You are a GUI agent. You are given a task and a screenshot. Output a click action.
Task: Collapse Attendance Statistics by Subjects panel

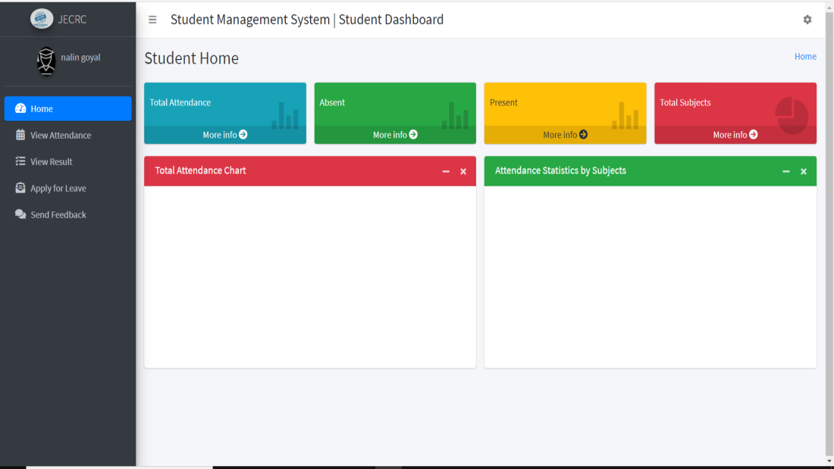786,172
